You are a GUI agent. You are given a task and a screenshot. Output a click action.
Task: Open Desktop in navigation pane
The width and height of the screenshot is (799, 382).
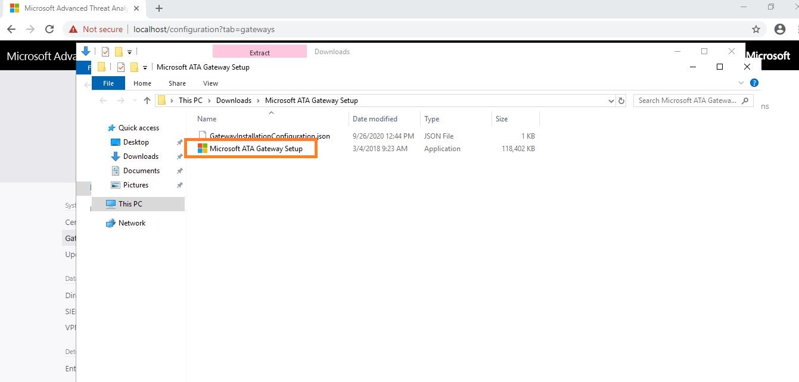(136, 142)
